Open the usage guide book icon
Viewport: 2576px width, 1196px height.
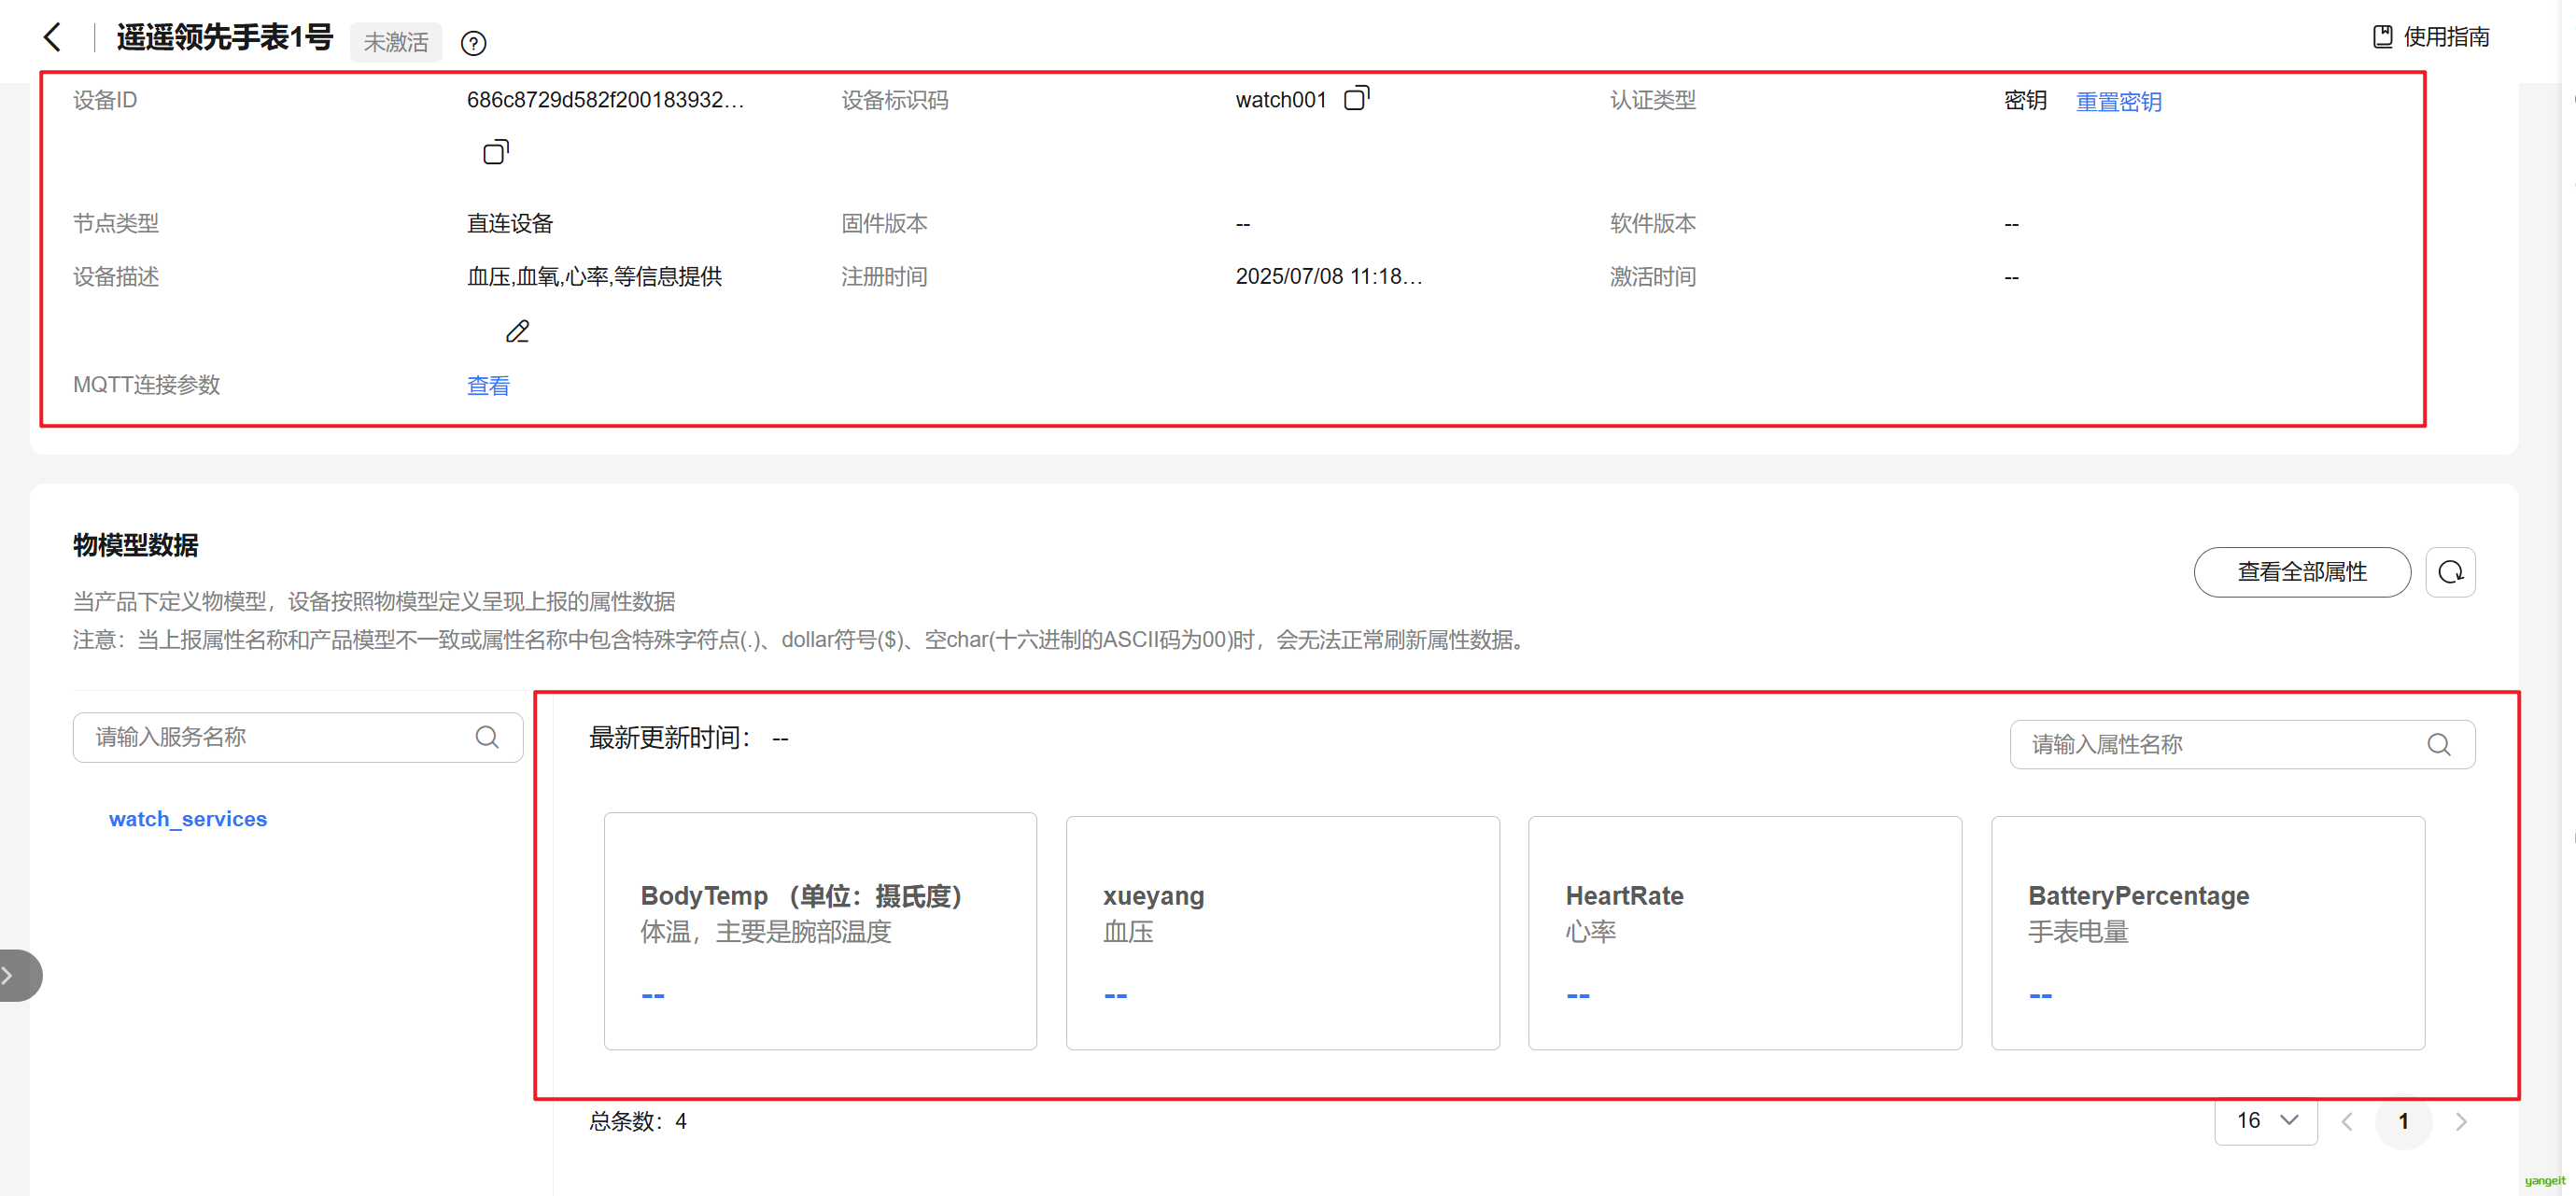(2382, 37)
